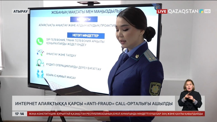The height and width of the screenshot is (122, 217).
Task: Click the sign language interpreter inset
Action: [190, 95]
